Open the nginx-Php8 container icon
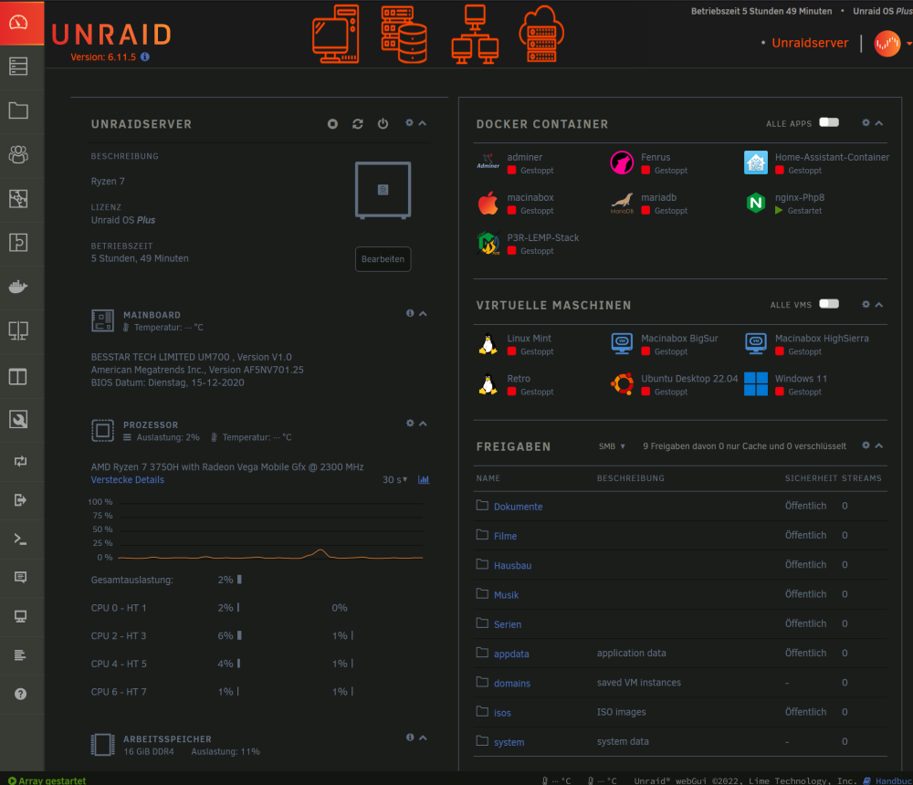 pyautogui.click(x=756, y=203)
